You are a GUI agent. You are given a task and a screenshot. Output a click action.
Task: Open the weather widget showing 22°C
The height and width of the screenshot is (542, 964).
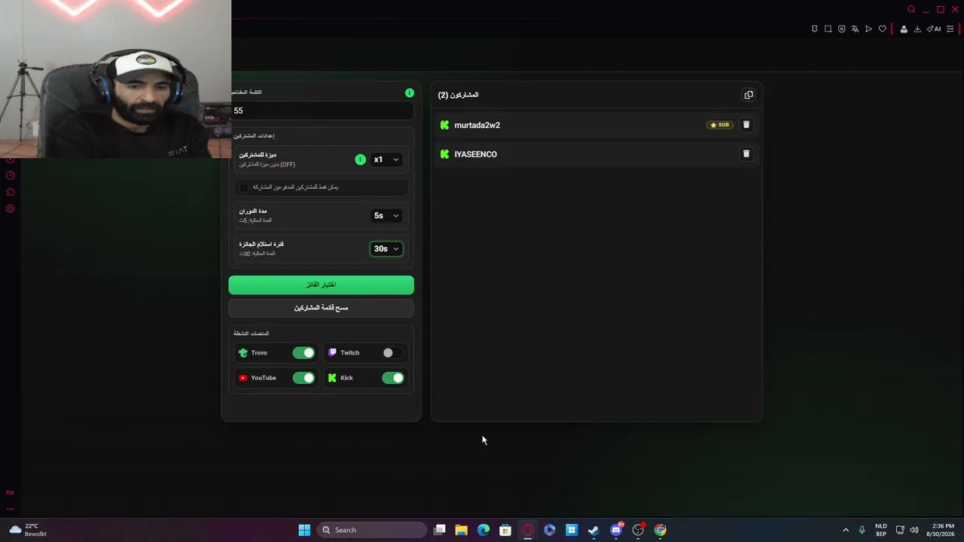(28, 530)
